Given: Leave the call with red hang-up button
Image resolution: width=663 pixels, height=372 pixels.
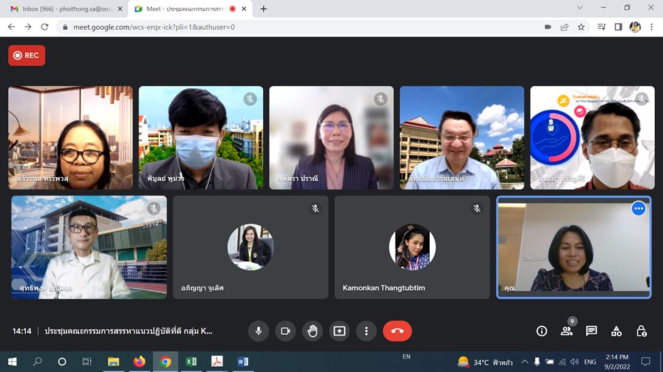Looking at the screenshot, I should click(x=397, y=331).
